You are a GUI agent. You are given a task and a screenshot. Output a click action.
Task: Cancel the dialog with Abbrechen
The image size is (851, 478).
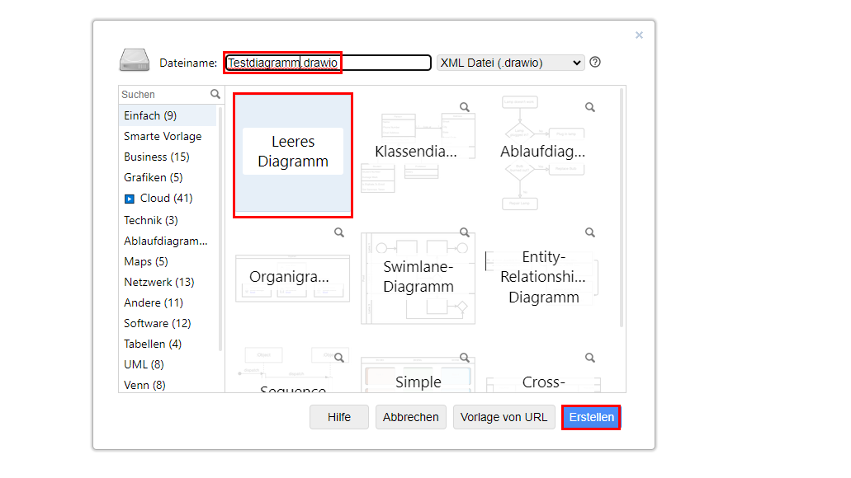click(410, 417)
